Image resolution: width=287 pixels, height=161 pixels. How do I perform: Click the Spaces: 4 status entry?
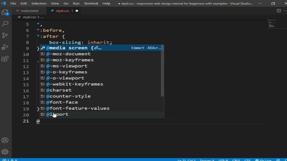point(207,160)
